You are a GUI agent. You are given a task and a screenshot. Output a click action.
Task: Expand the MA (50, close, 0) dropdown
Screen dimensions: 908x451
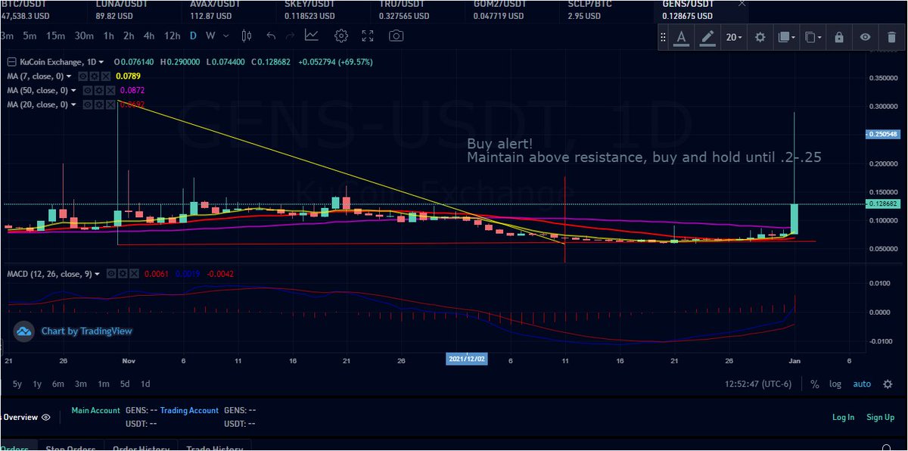tap(74, 90)
